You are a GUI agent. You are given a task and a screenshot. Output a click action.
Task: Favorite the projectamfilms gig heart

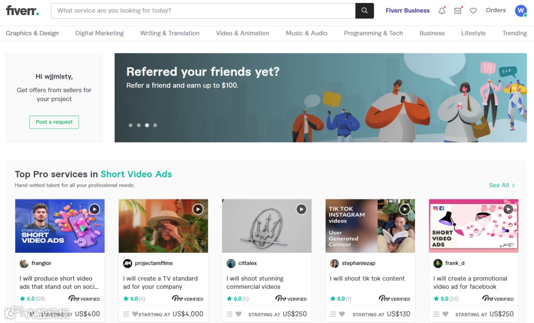135,314
